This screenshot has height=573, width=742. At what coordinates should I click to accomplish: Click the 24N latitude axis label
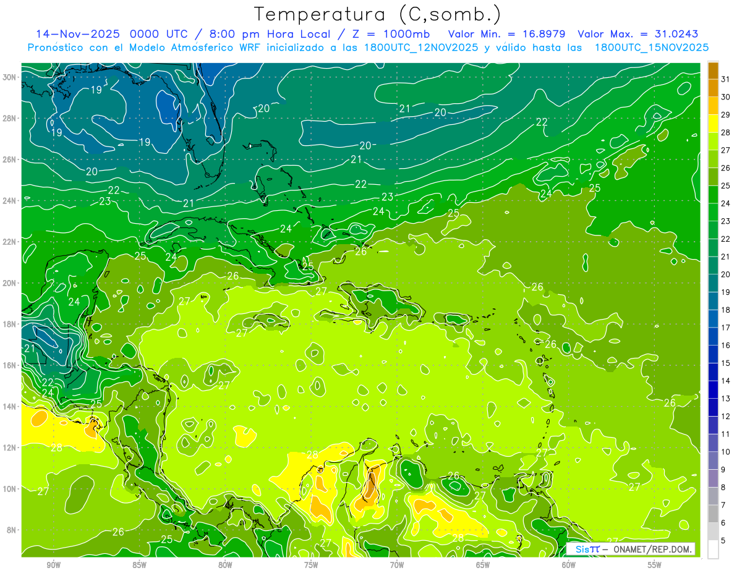pos(10,200)
